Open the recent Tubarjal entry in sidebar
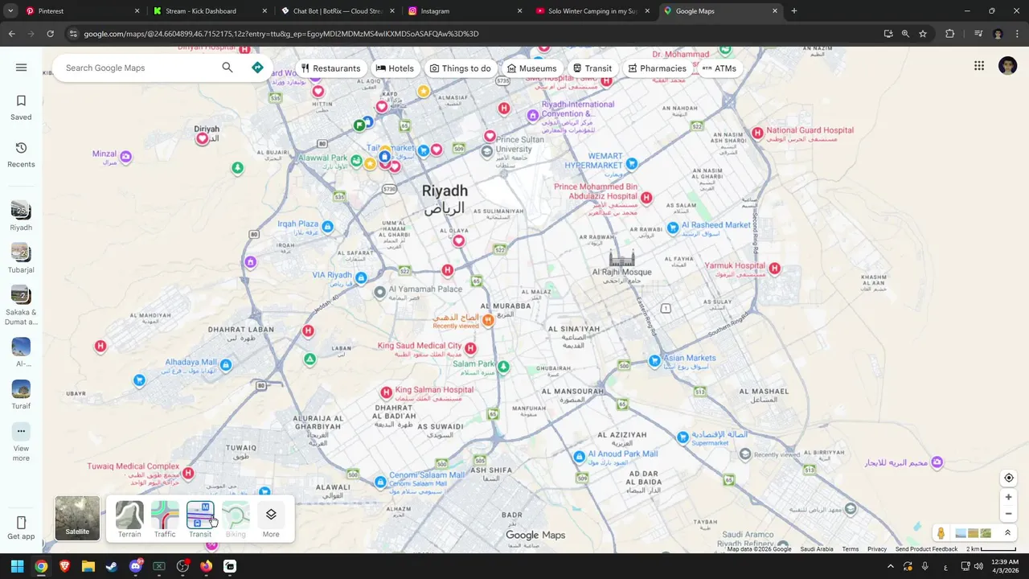Viewport: 1029px width, 579px height. point(21,259)
